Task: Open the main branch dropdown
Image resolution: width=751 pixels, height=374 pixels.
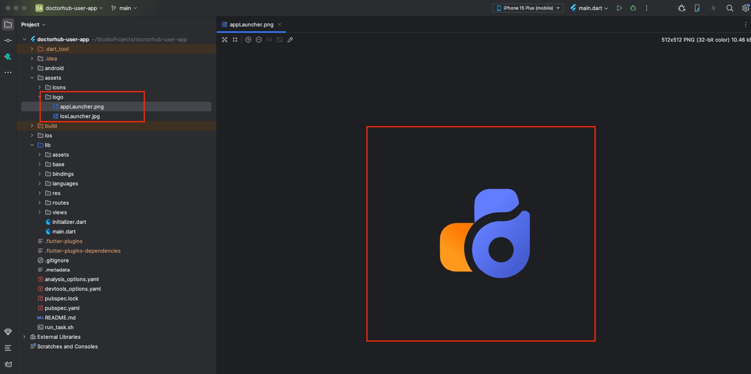Action: (x=124, y=8)
